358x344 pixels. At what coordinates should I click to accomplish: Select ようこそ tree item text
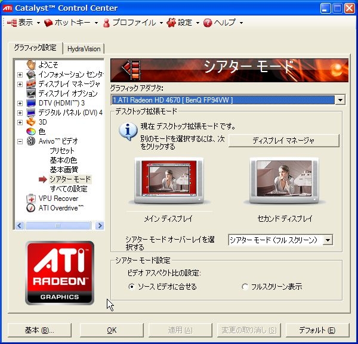(x=48, y=65)
